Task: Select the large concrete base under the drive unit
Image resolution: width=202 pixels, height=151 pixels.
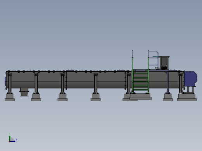Action: [187, 97]
